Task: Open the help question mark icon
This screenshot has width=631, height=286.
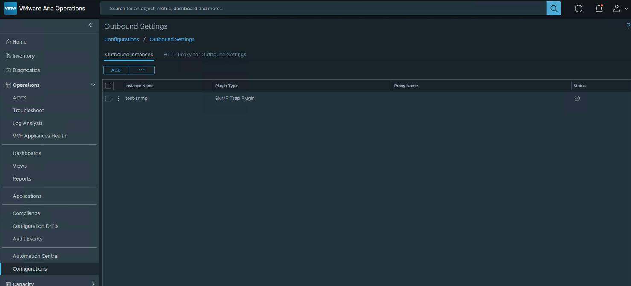Action: click(628, 26)
